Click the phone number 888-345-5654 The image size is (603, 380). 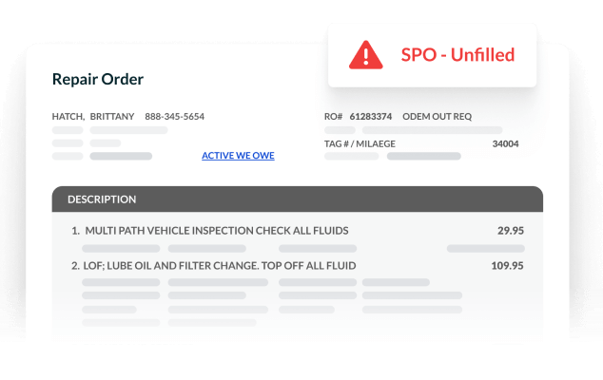[x=174, y=117]
